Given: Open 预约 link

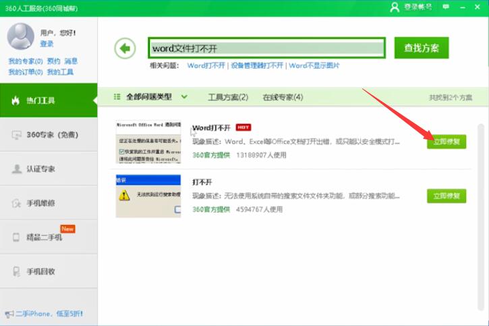Looking at the screenshot, I should (54, 61).
